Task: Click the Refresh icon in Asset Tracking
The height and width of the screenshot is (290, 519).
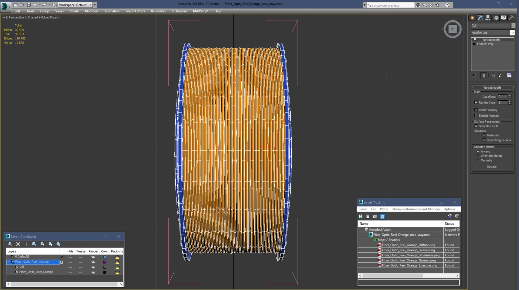Action: point(361,216)
